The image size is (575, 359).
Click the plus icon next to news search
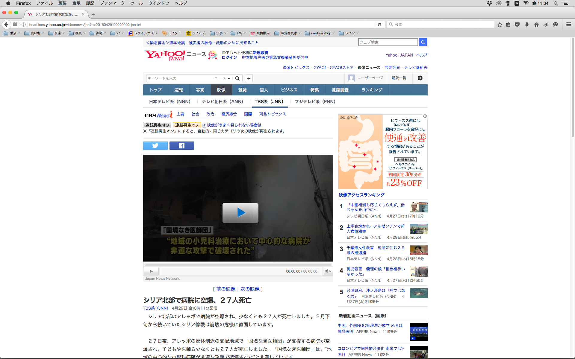[x=249, y=78]
